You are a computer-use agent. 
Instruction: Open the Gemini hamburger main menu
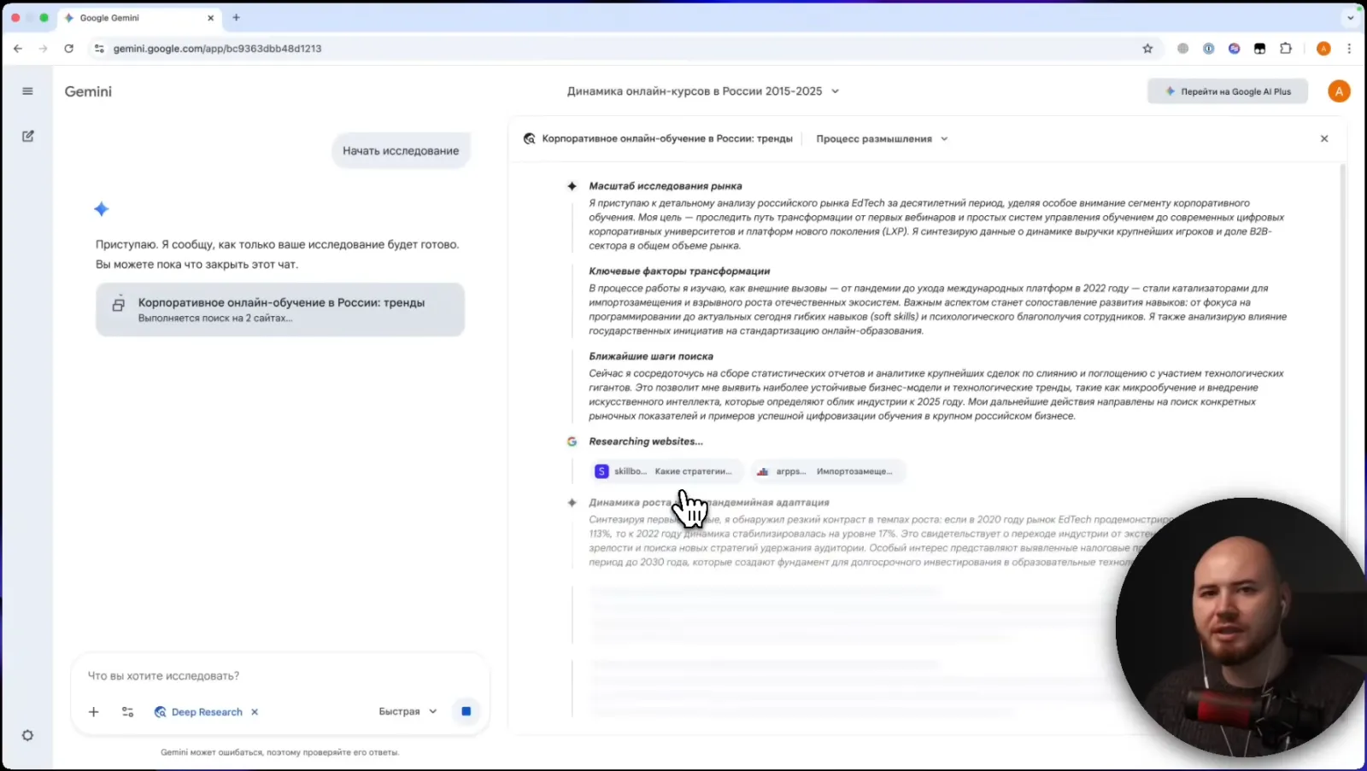pos(27,91)
